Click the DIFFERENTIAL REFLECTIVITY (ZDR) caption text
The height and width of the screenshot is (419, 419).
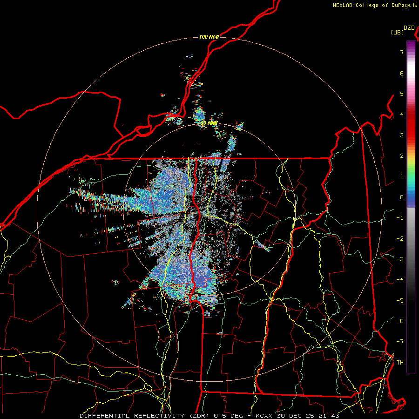(145, 416)
